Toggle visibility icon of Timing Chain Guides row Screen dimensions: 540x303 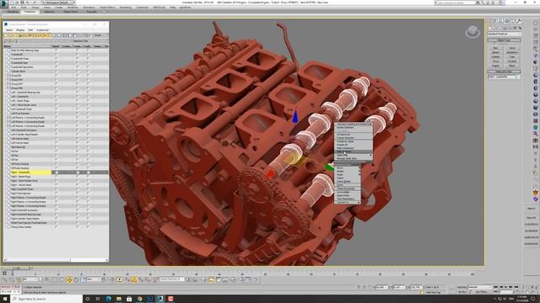coord(9,226)
